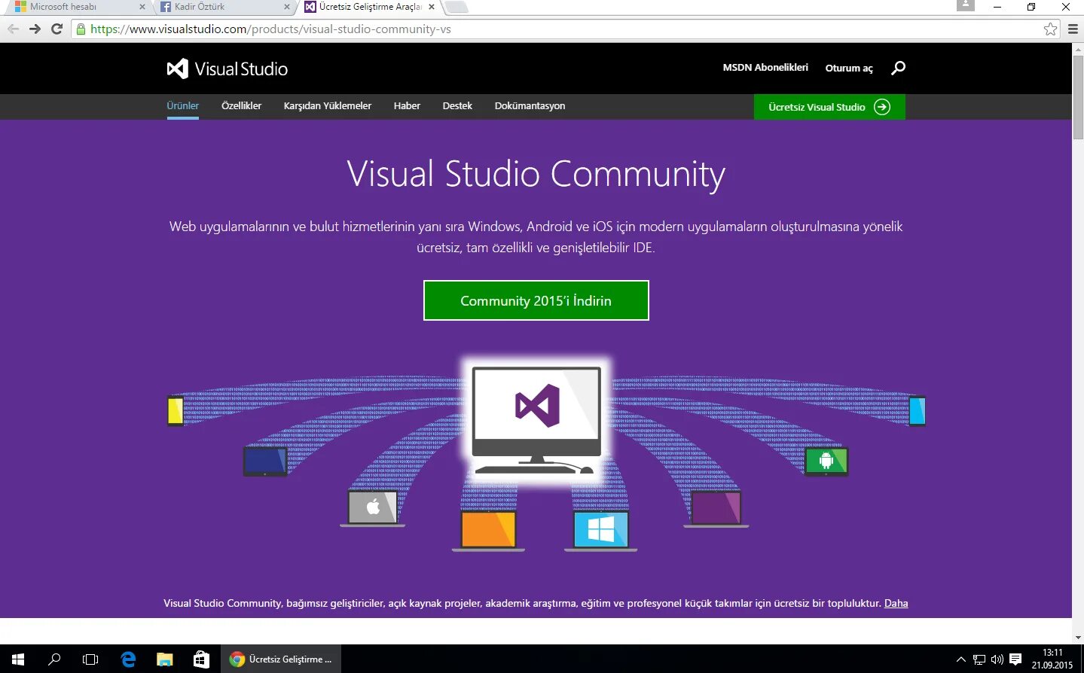Select the Ürünler menu item
The width and height of the screenshot is (1084, 673).
(x=183, y=106)
